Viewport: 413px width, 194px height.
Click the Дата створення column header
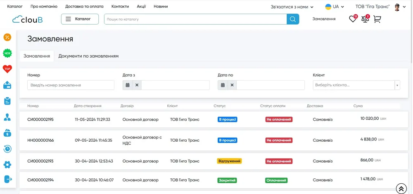click(88, 106)
